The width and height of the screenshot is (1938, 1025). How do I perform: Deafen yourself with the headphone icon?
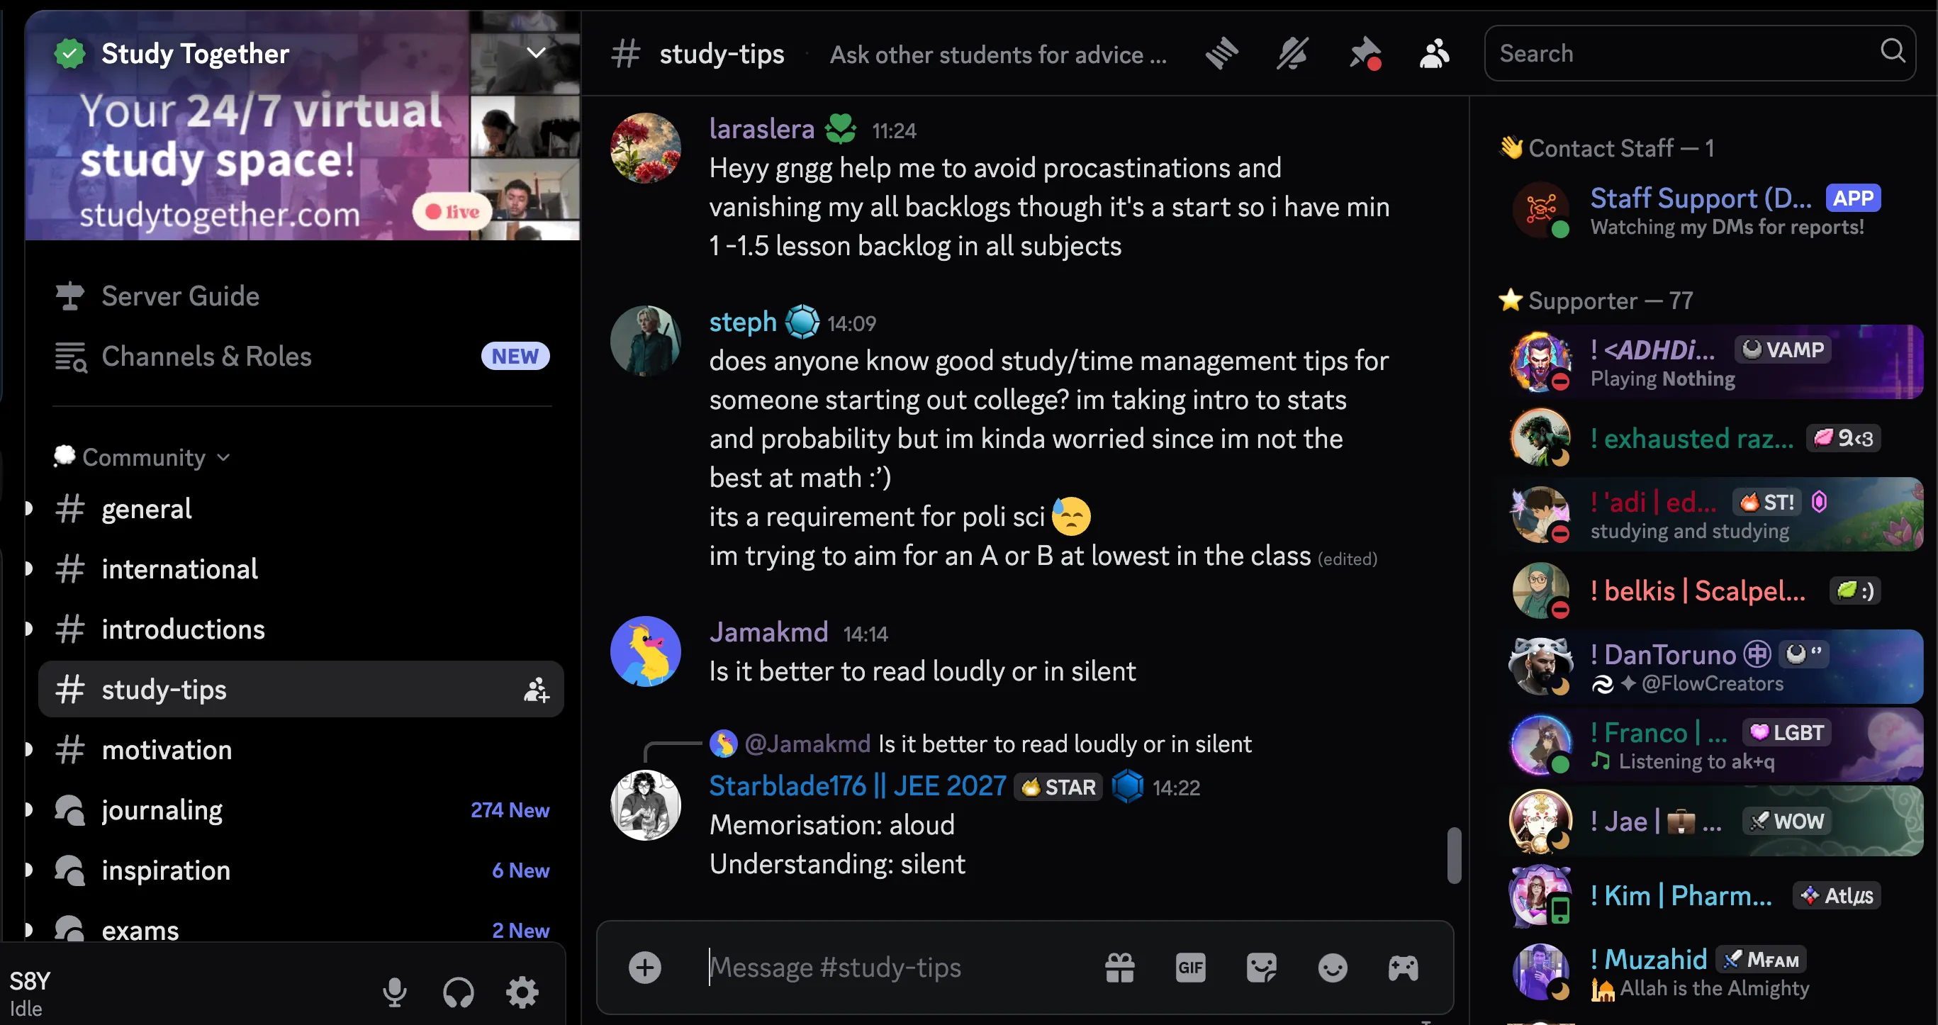[x=458, y=992]
